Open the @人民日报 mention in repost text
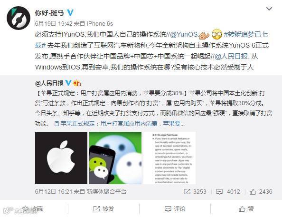Screen dimensions: 282x217 232,57
